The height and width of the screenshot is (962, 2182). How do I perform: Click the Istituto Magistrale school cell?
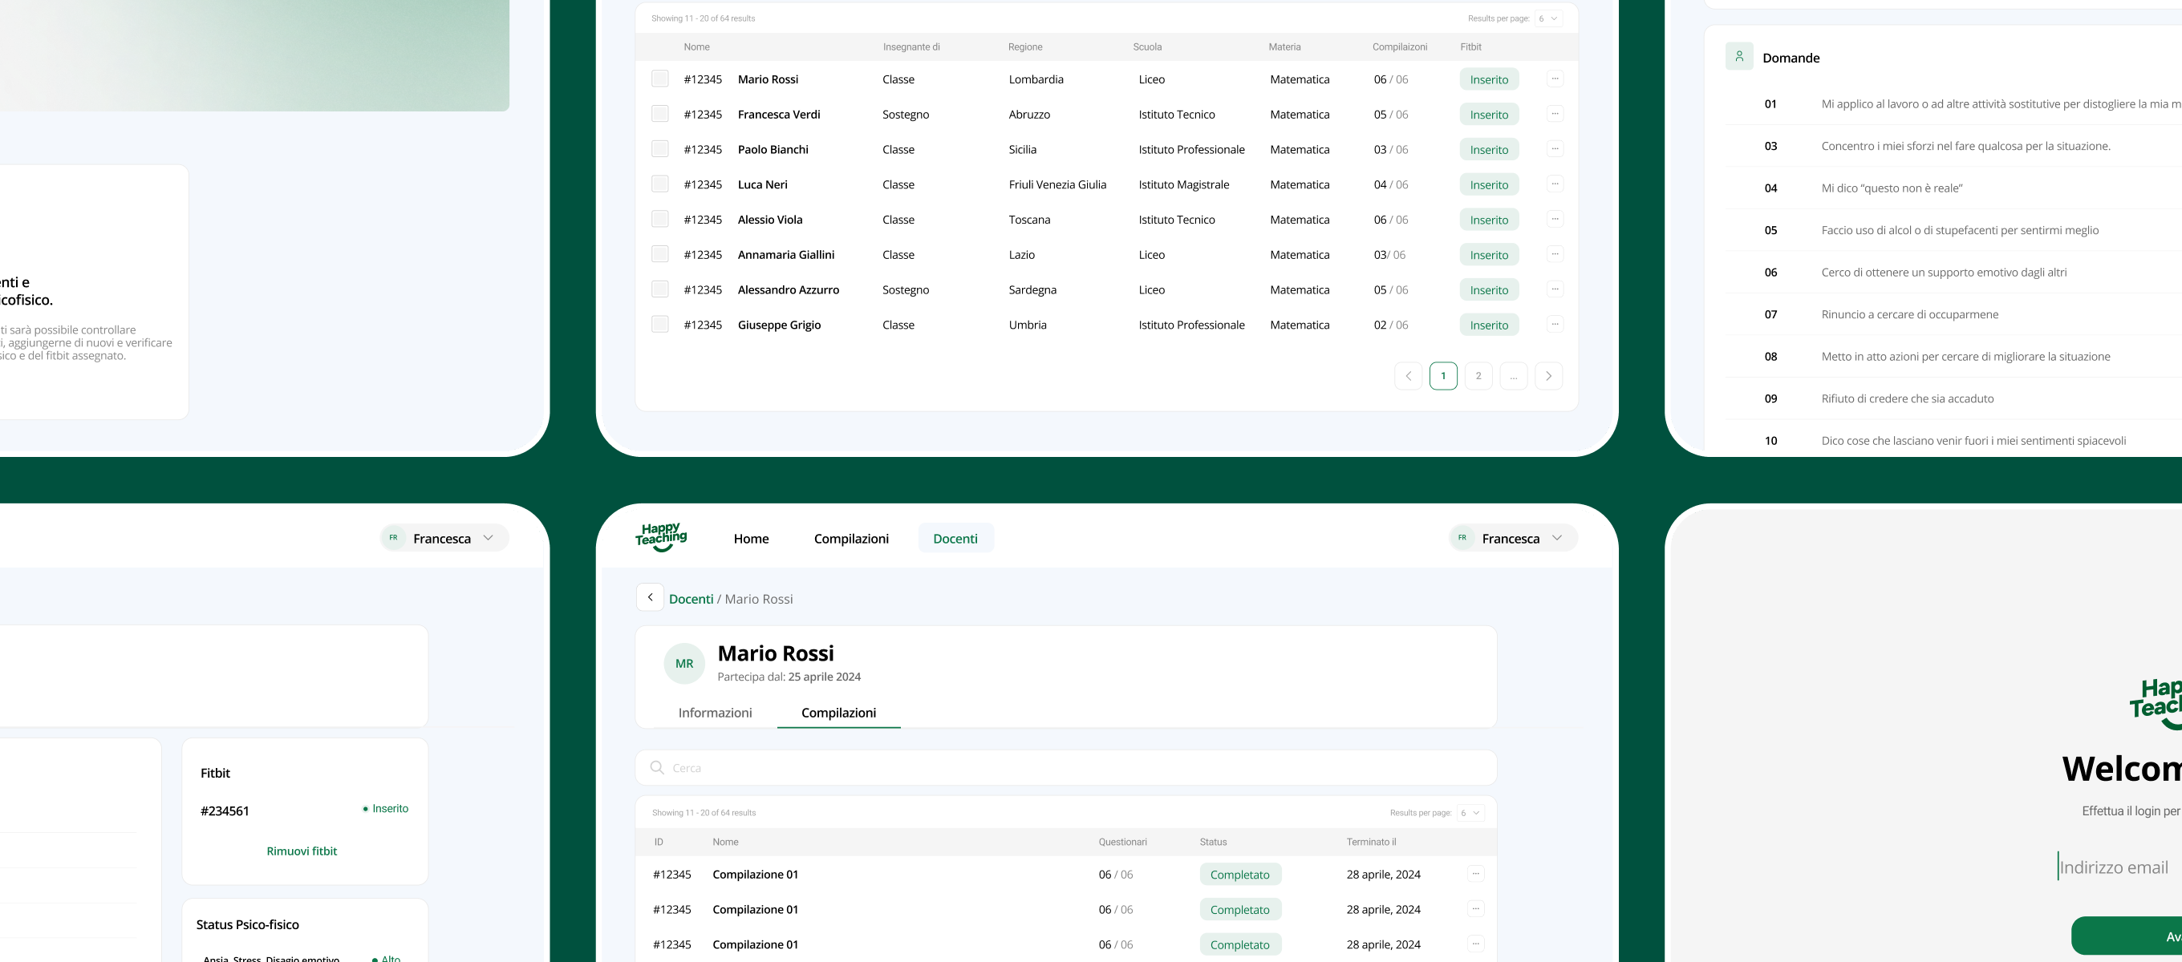click(x=1183, y=184)
